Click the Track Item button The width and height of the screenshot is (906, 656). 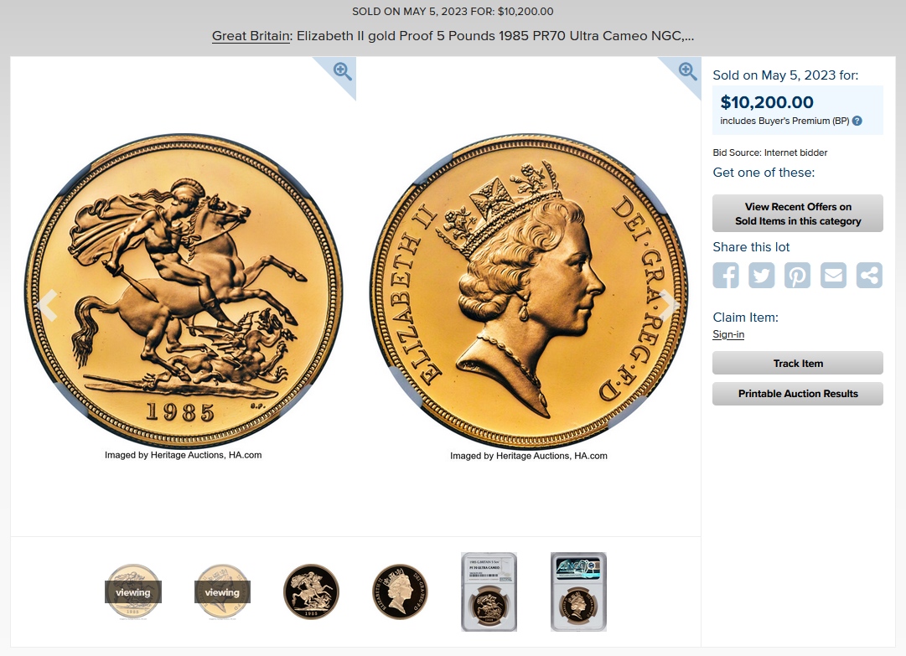click(x=797, y=364)
